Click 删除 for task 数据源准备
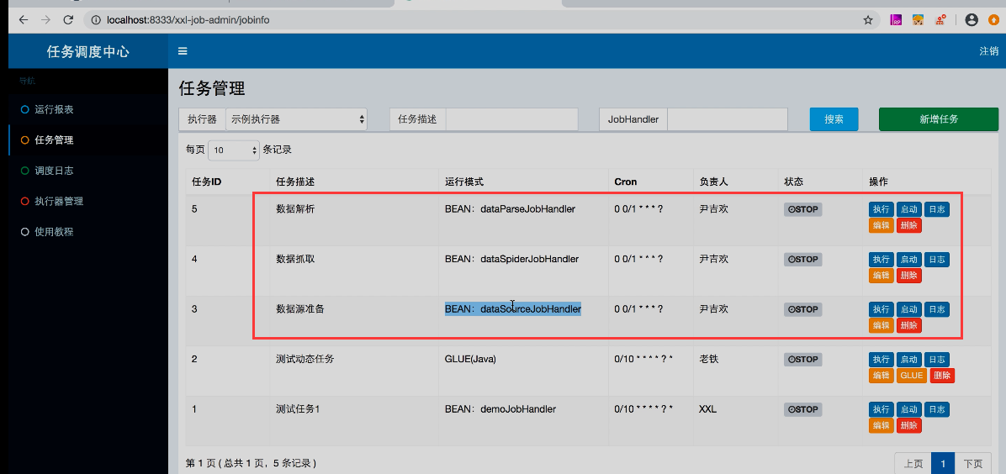This screenshot has width=1006, height=474. (908, 325)
